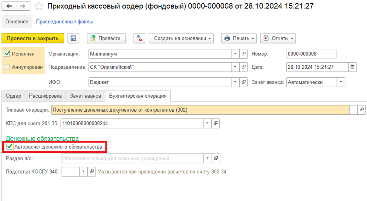Check the Аннулирован checkbox
367x201 pixels.
(x=7, y=67)
